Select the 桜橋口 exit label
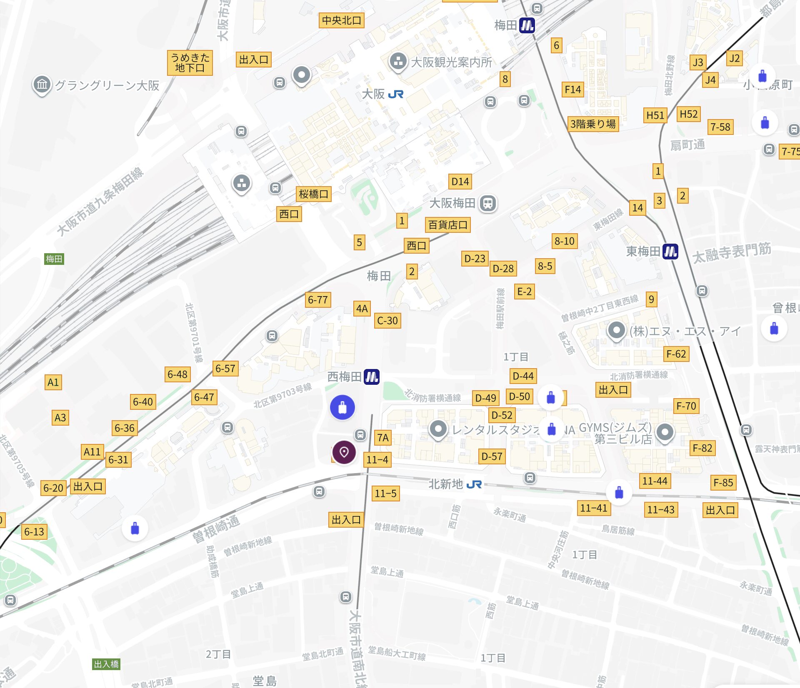 pos(314,194)
